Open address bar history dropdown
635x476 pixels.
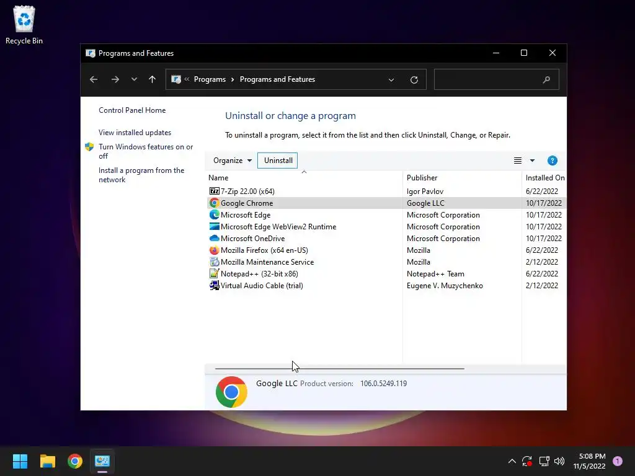391,80
